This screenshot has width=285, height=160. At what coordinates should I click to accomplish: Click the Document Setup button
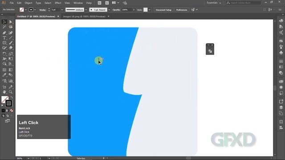[163, 10]
